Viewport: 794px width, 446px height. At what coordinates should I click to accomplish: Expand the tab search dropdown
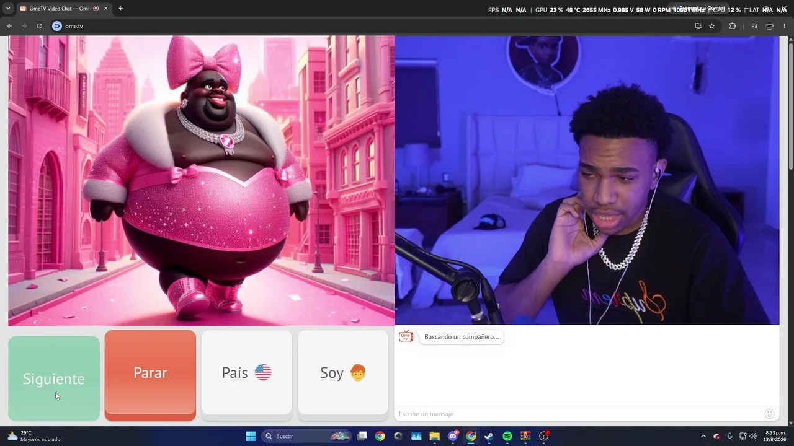click(8, 9)
